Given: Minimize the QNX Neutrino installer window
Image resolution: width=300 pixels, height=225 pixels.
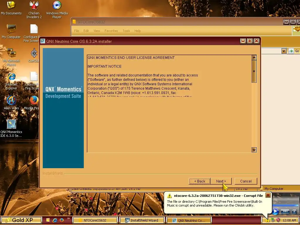Looking at the screenshot, I should [x=243, y=41].
